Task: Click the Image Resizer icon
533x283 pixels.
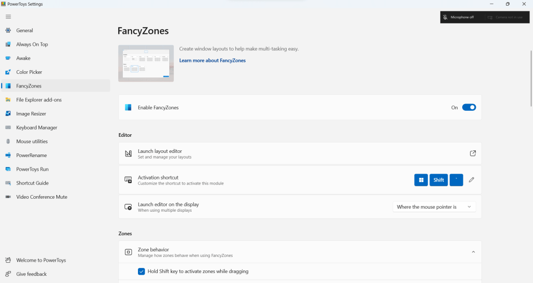Action: click(8, 114)
